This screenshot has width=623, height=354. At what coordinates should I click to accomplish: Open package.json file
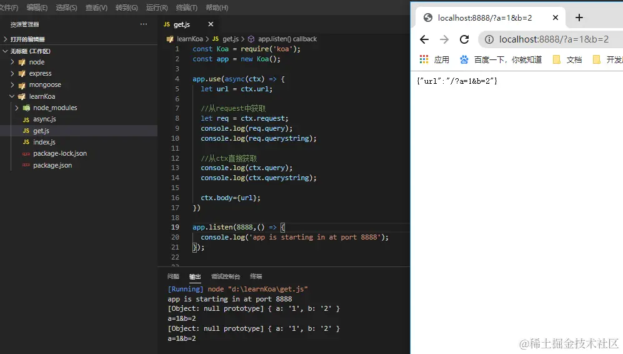(52, 165)
